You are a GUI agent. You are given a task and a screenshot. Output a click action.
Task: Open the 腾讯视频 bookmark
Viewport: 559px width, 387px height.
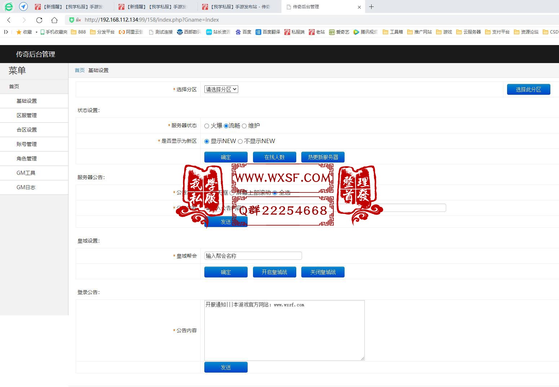365,32
